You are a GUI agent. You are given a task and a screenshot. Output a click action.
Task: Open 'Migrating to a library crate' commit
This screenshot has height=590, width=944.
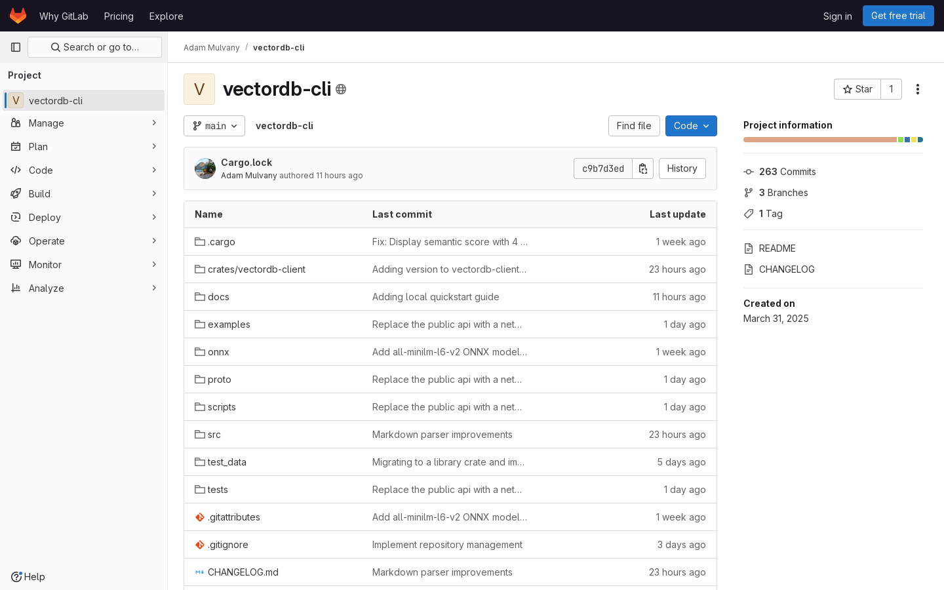point(448,462)
